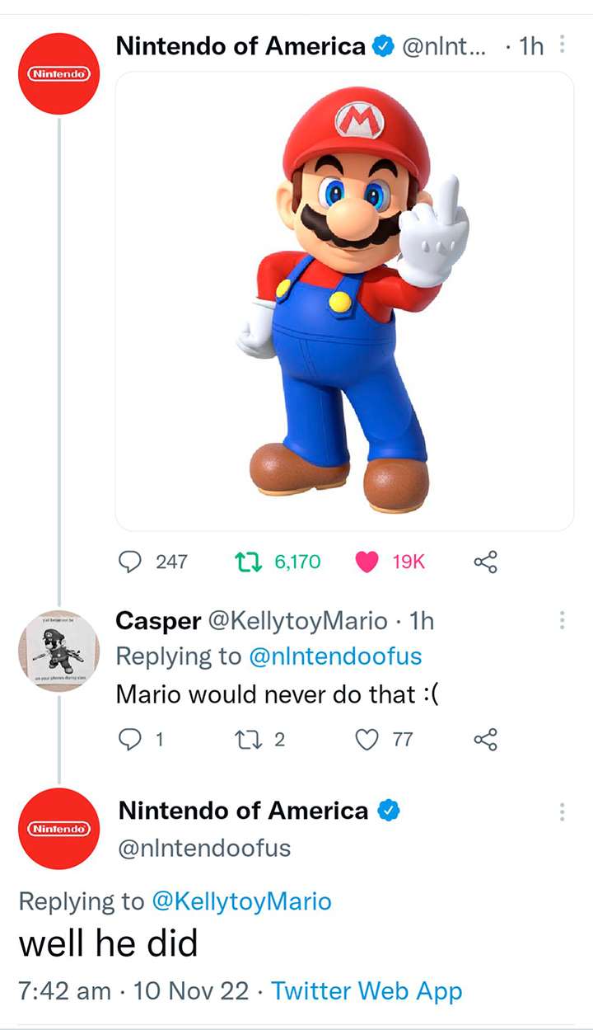This screenshot has height=1030, width=593.
Task: Open more options menu on Casper's tweet
Action: pos(562,620)
